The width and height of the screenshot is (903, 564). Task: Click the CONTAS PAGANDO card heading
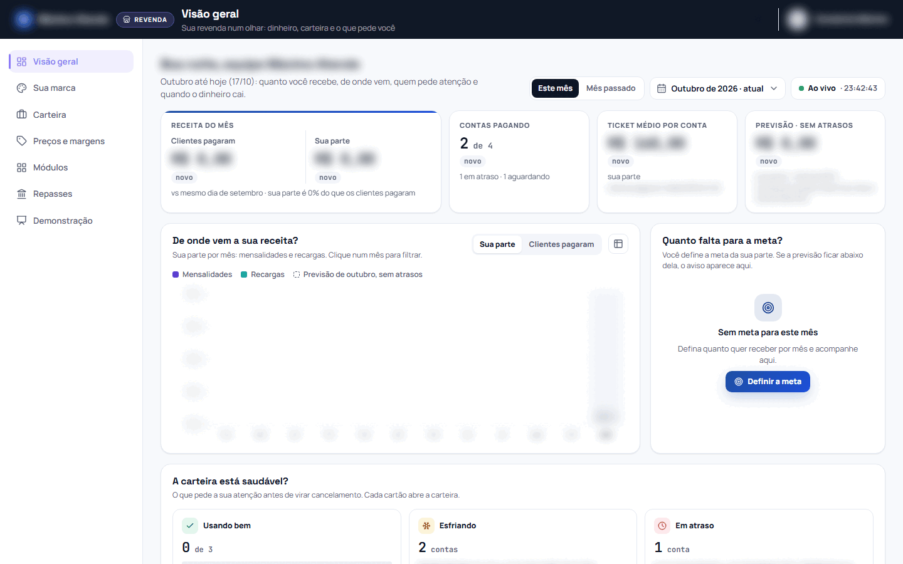pyautogui.click(x=495, y=125)
